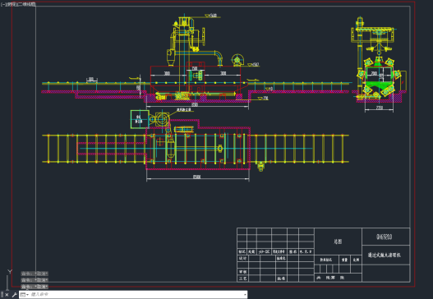Viewport: 433px width, 299px height.
Task: Select the green control cabinet box
Action: pos(140,119)
